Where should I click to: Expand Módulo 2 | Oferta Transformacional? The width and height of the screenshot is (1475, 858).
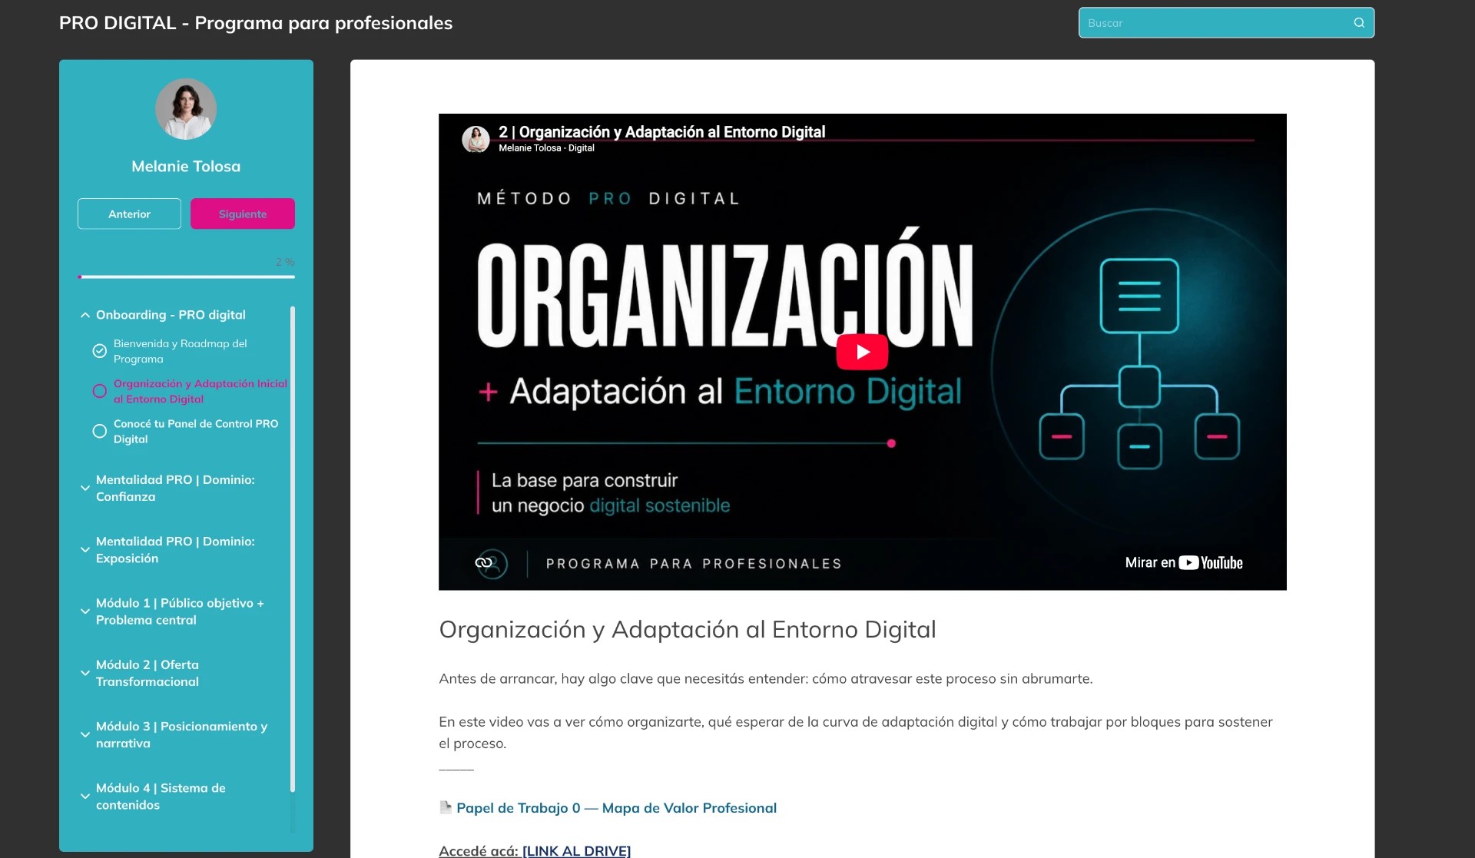pos(85,673)
